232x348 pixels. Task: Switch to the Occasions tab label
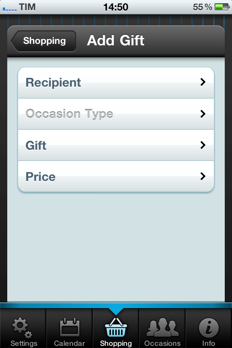[162, 343]
